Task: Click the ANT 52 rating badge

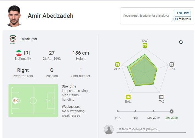Action: click(x=172, y=64)
